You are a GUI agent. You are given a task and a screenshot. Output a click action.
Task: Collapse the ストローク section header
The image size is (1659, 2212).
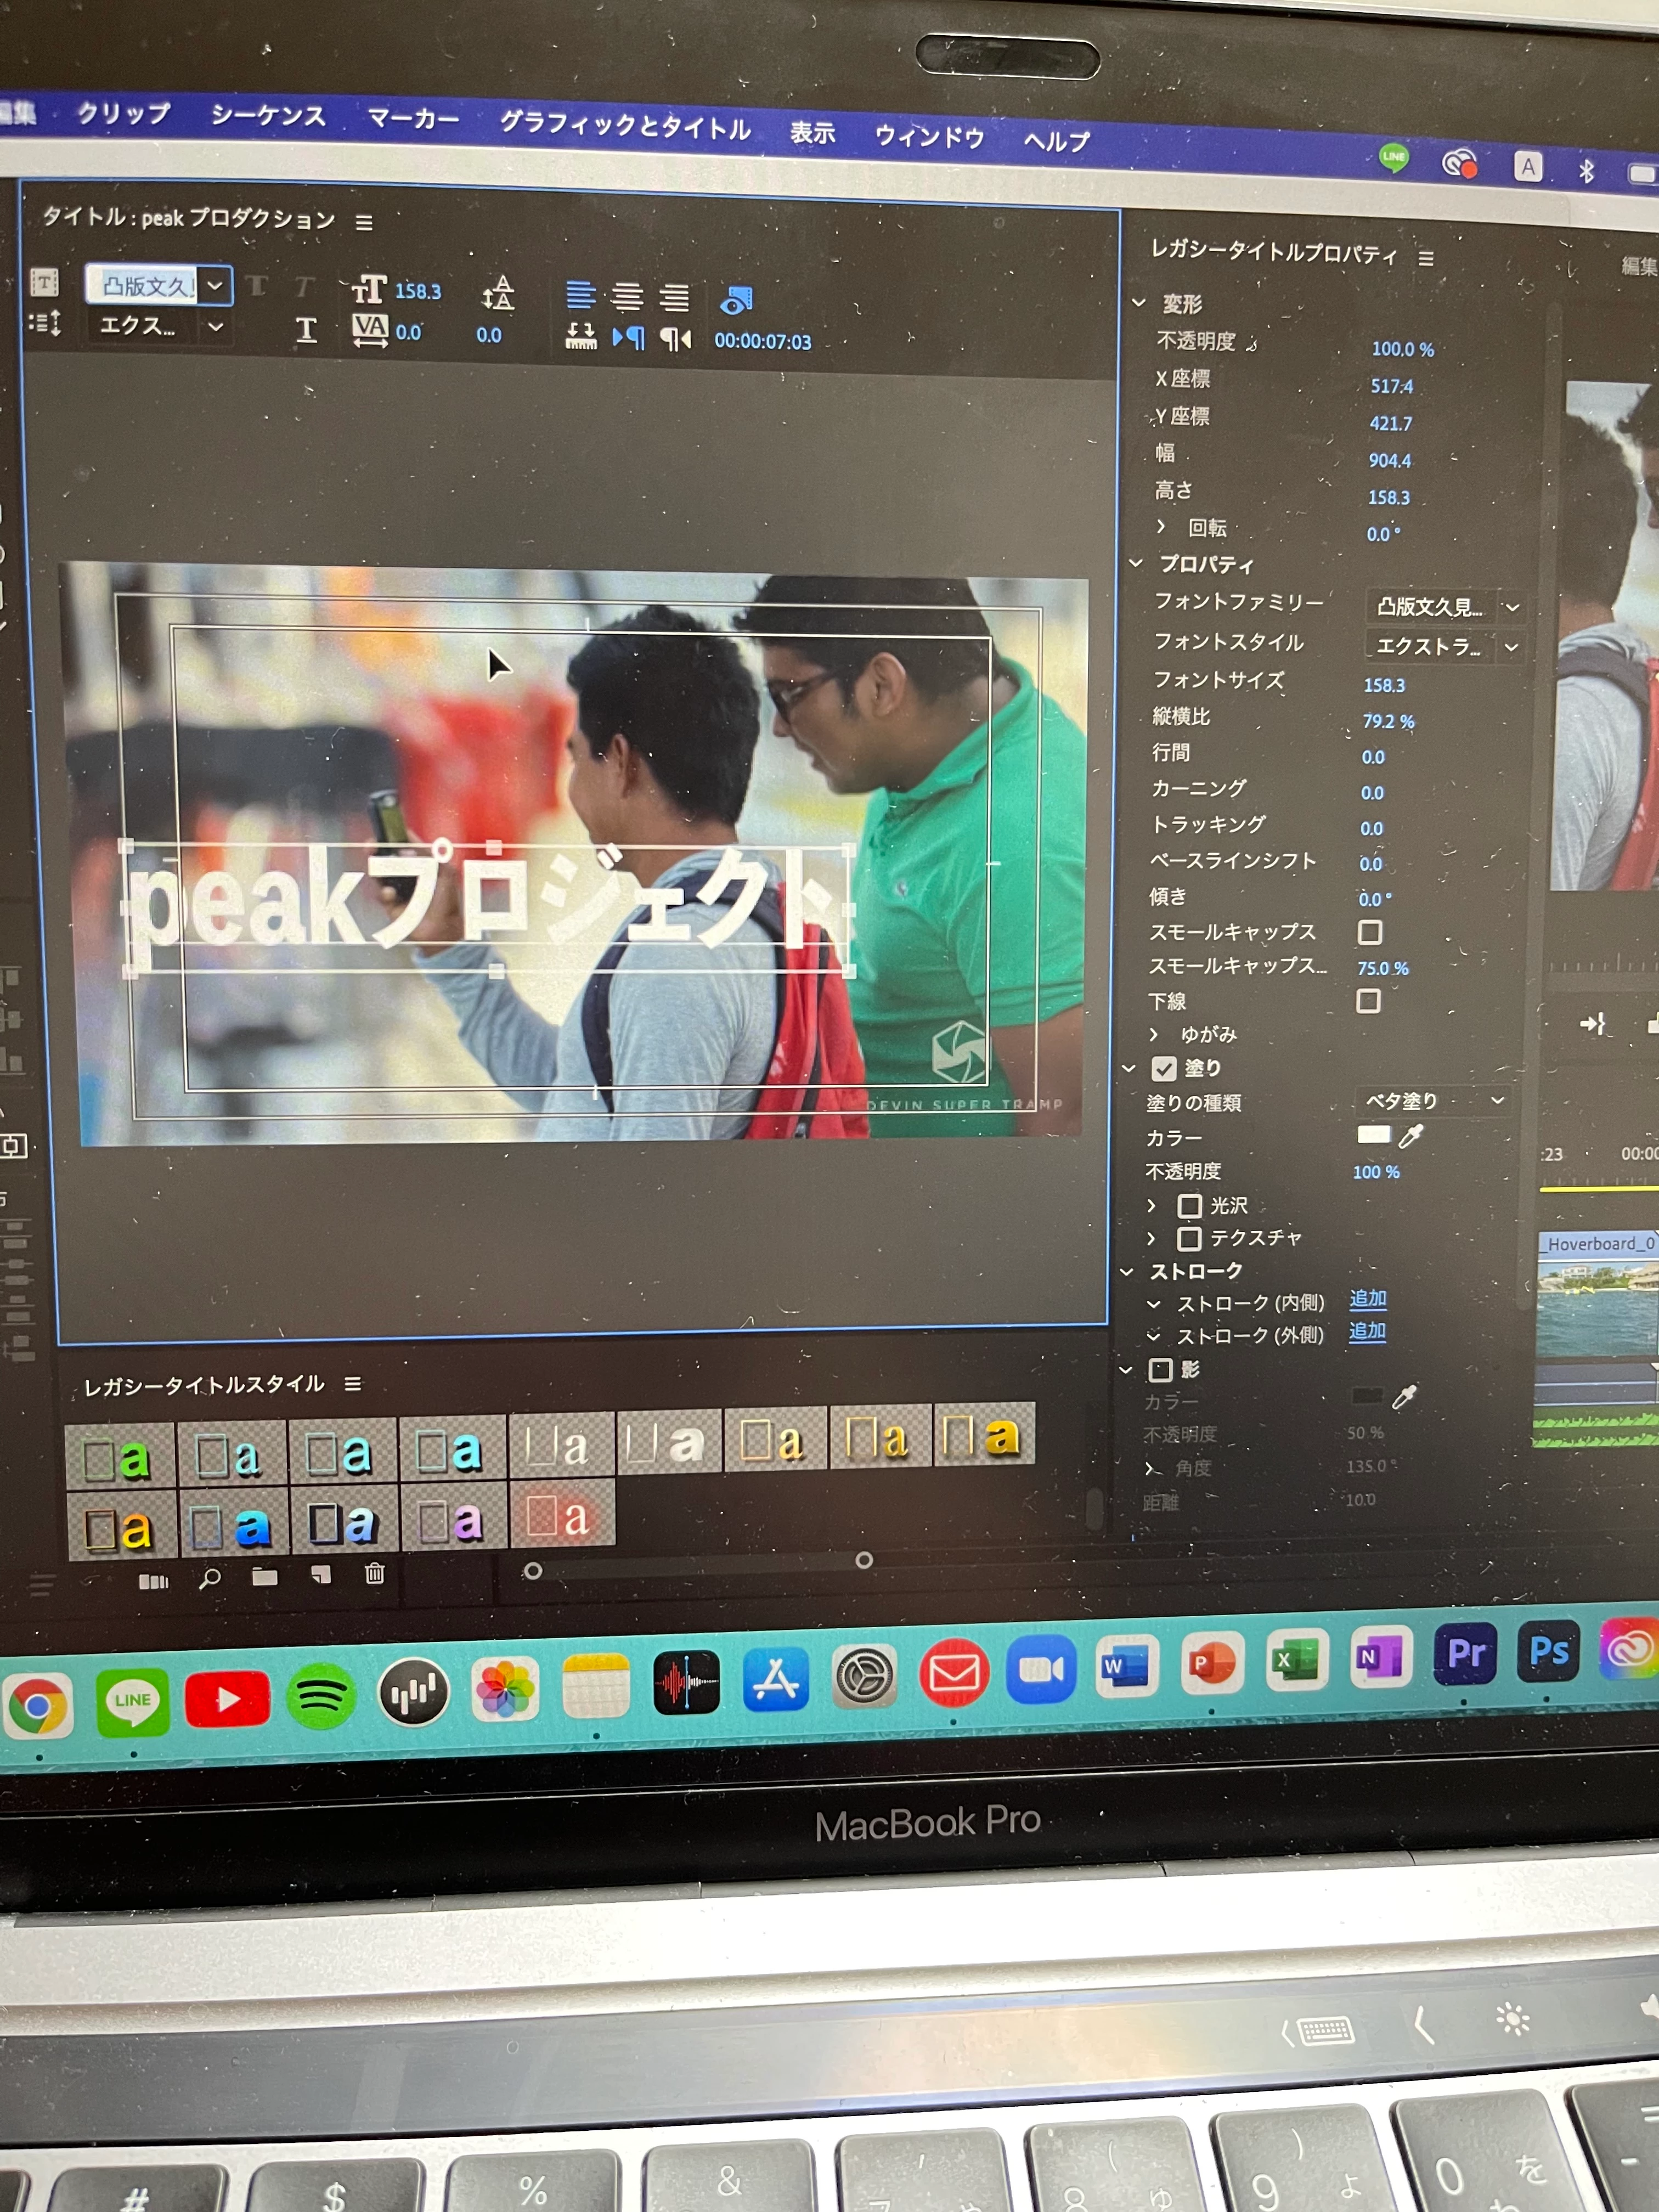1127,1272
